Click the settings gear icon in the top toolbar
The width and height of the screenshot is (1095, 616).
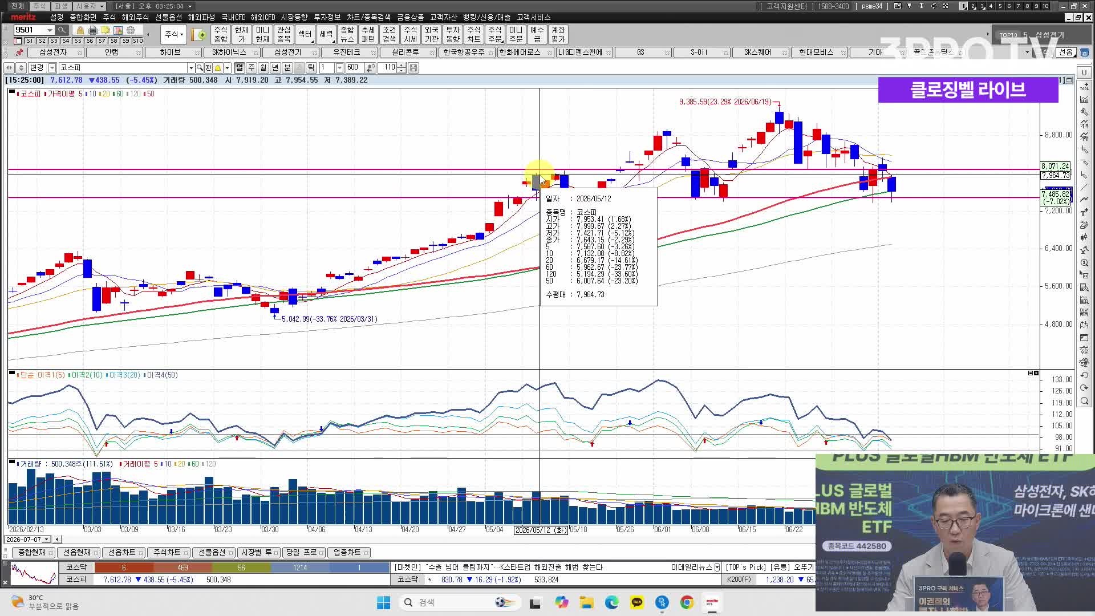131,30
